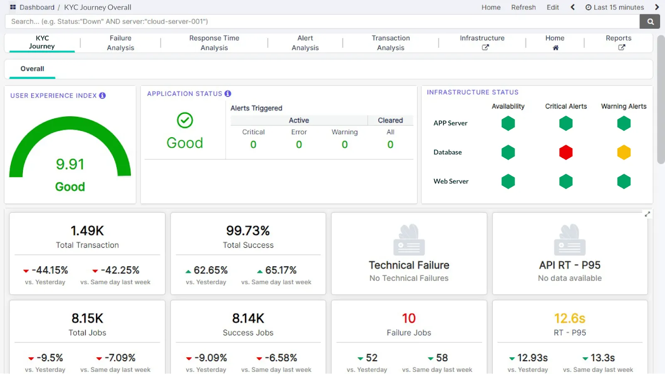This screenshot has width=665, height=374.
Task: Click the 99.73% Total Success value
Action: coord(248,231)
